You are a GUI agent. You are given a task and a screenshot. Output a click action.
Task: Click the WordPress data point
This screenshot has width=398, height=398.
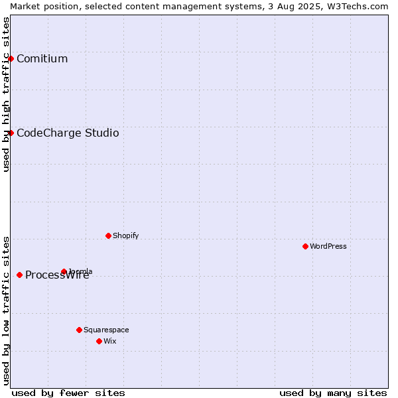[x=305, y=247]
